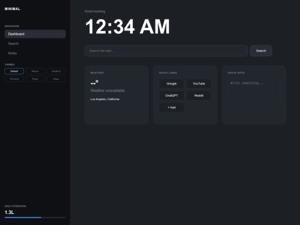Visit the Reddit quick link
The width and height of the screenshot is (300, 225).
[199, 96]
